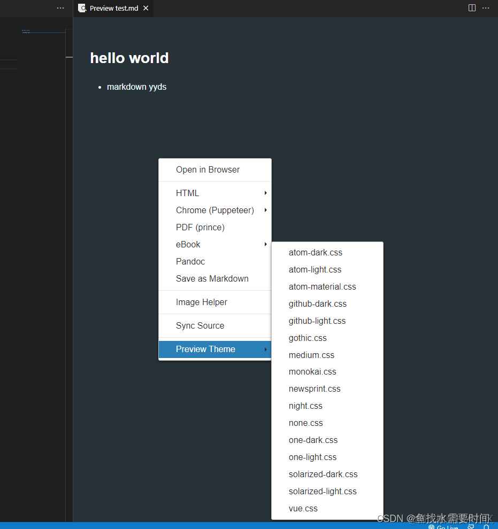Click the preview file icon on tab
The width and height of the screenshot is (498, 529).
82,8
